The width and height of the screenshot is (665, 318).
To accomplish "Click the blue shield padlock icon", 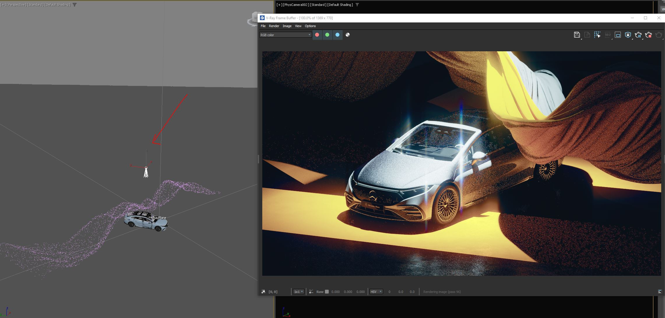I will coord(628,35).
